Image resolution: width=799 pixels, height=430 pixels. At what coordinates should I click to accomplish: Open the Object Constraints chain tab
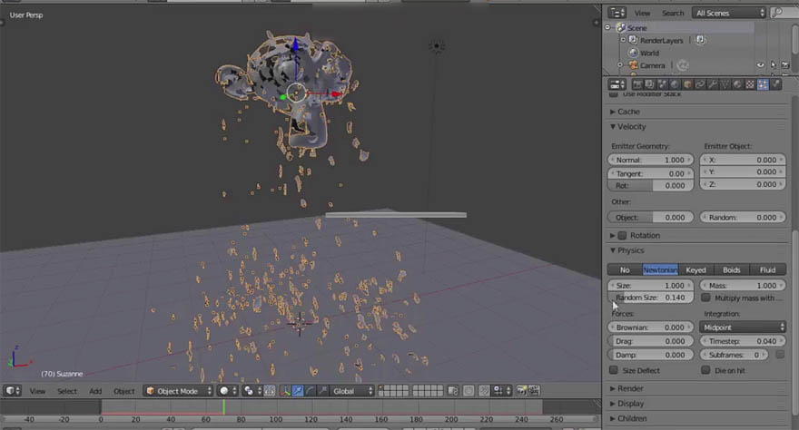(x=700, y=84)
